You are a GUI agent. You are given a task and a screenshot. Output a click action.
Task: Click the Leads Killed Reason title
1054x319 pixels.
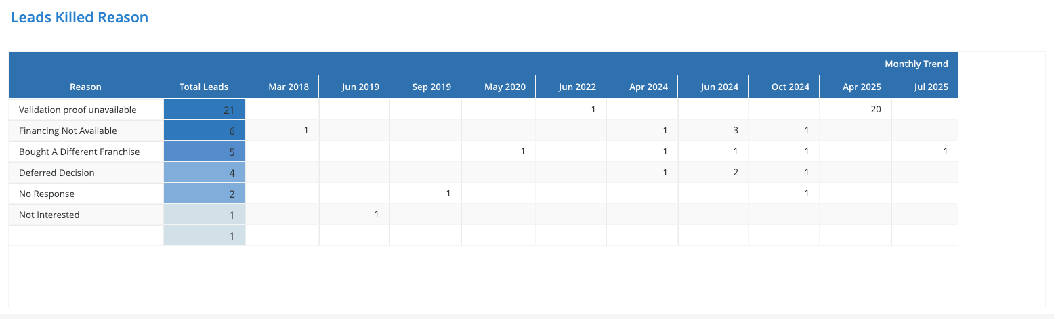(79, 18)
